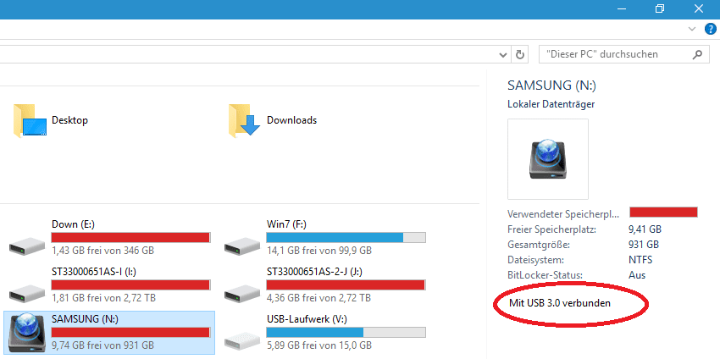Click the "NTFS" file system value
720x359 pixels.
(x=640, y=260)
